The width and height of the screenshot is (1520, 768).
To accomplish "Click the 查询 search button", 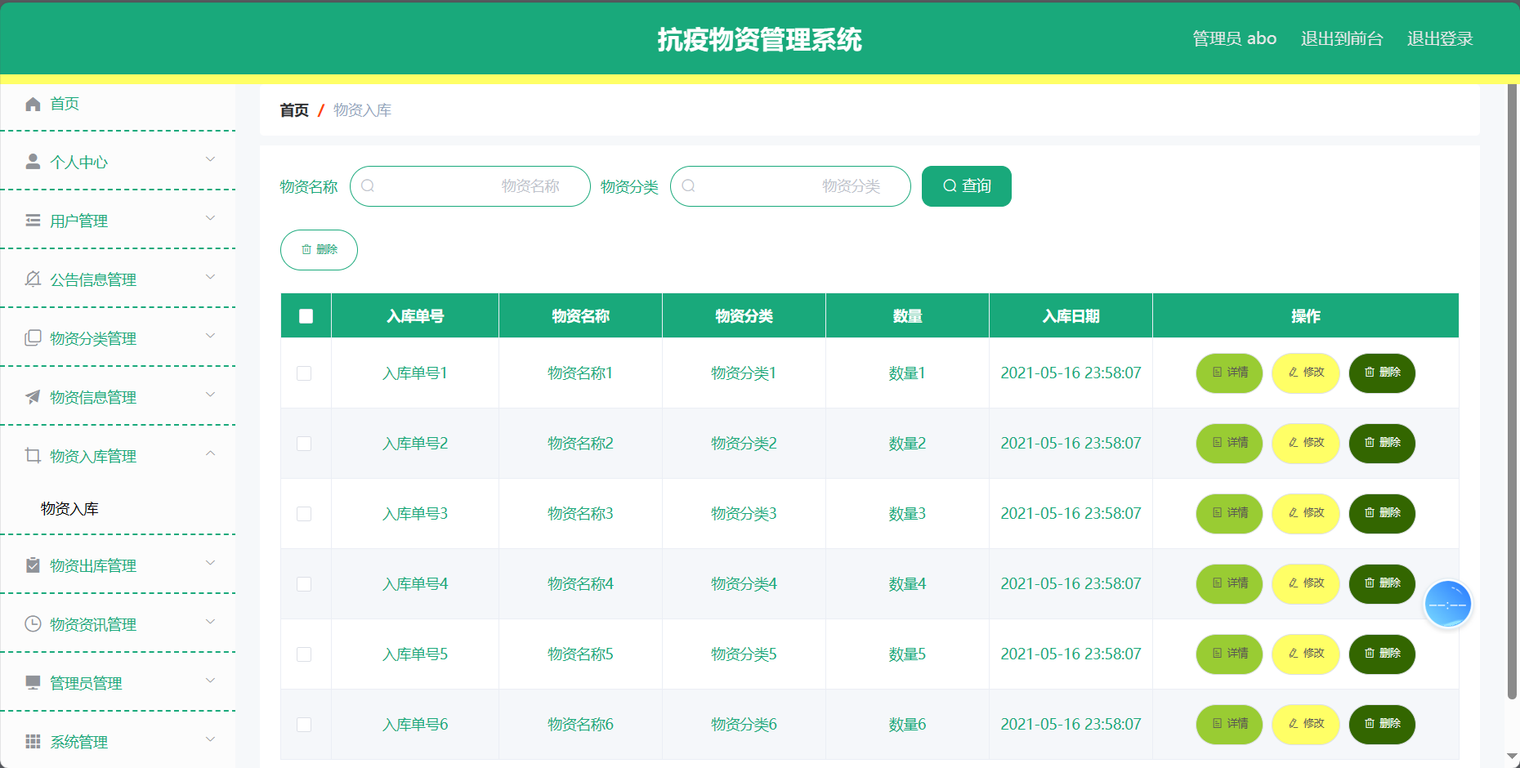I will (967, 186).
